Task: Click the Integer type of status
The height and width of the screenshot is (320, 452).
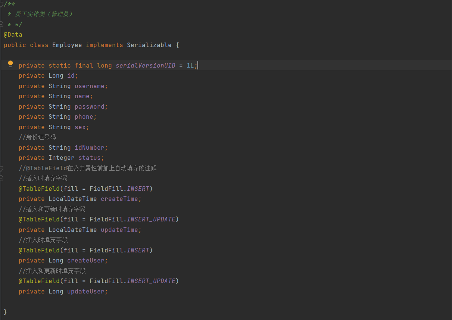Action: tap(61, 158)
